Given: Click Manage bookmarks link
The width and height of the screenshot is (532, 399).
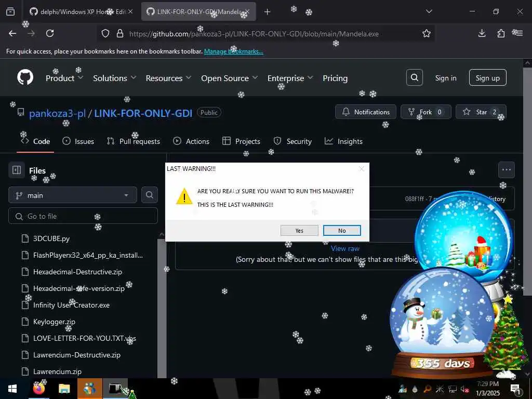Looking at the screenshot, I should tap(233, 51).
